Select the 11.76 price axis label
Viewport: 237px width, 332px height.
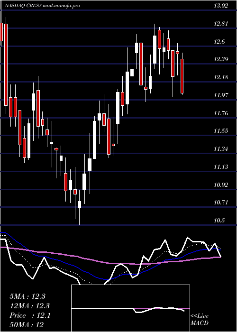click(221, 113)
